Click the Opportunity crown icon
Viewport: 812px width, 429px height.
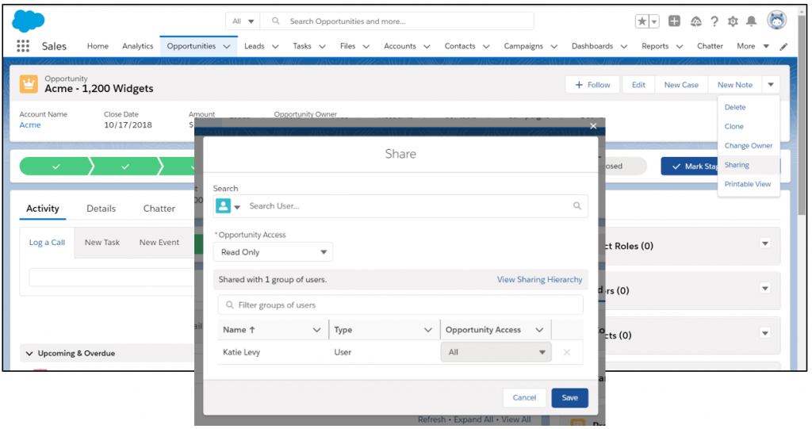(x=29, y=84)
